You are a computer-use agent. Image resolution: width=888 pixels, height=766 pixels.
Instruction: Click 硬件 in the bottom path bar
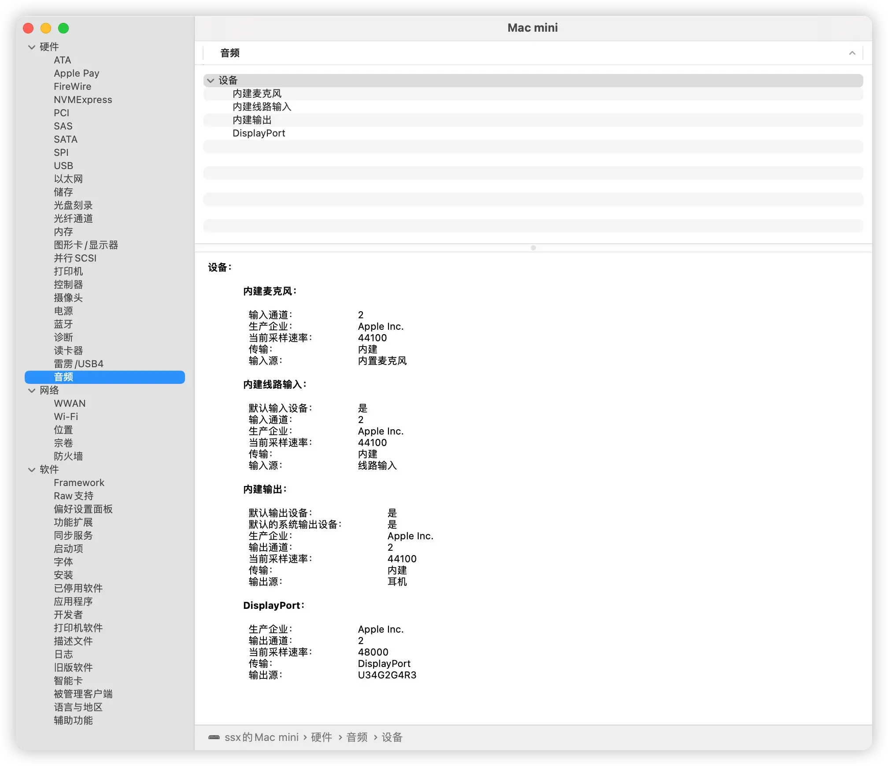point(322,737)
